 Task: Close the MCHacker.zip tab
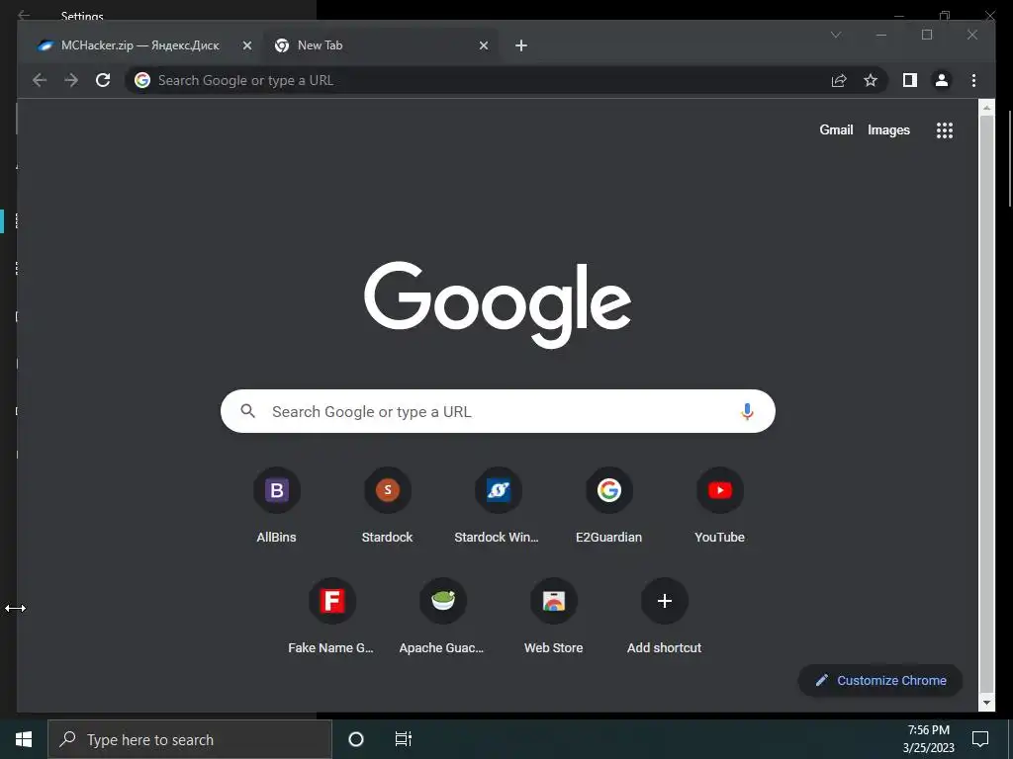pos(246,45)
